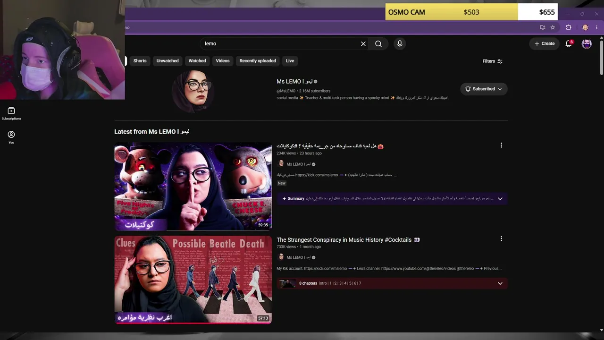Click the chapter preview thumbnail in chapters bar
The image size is (604, 340).
point(287,283)
